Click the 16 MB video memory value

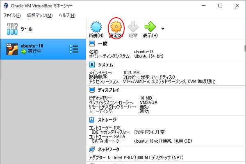point(146,98)
